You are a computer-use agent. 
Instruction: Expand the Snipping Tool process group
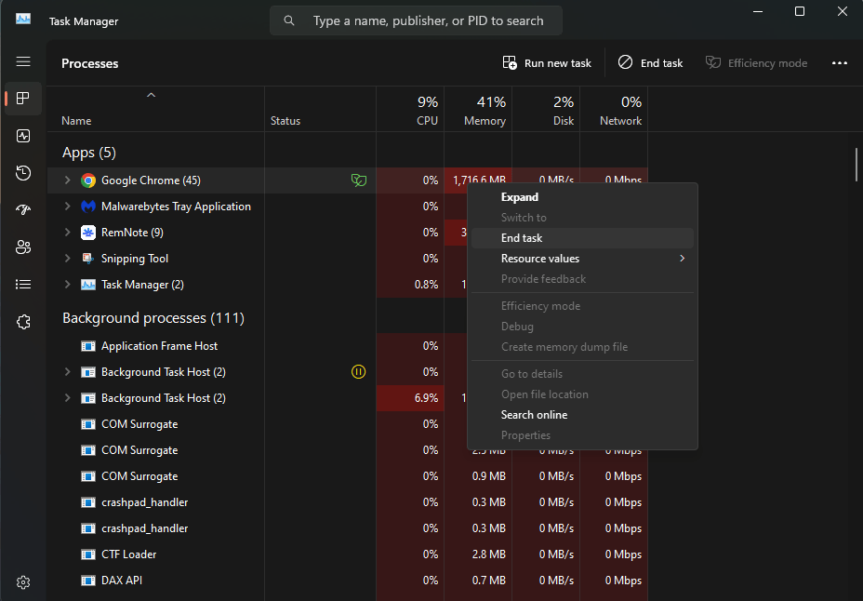67,259
